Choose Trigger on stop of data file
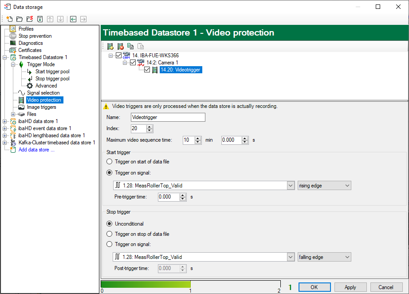This screenshot has height=294, width=409. coord(110,234)
